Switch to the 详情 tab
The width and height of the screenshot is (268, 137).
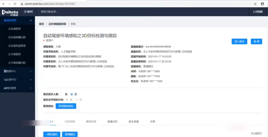153,122
